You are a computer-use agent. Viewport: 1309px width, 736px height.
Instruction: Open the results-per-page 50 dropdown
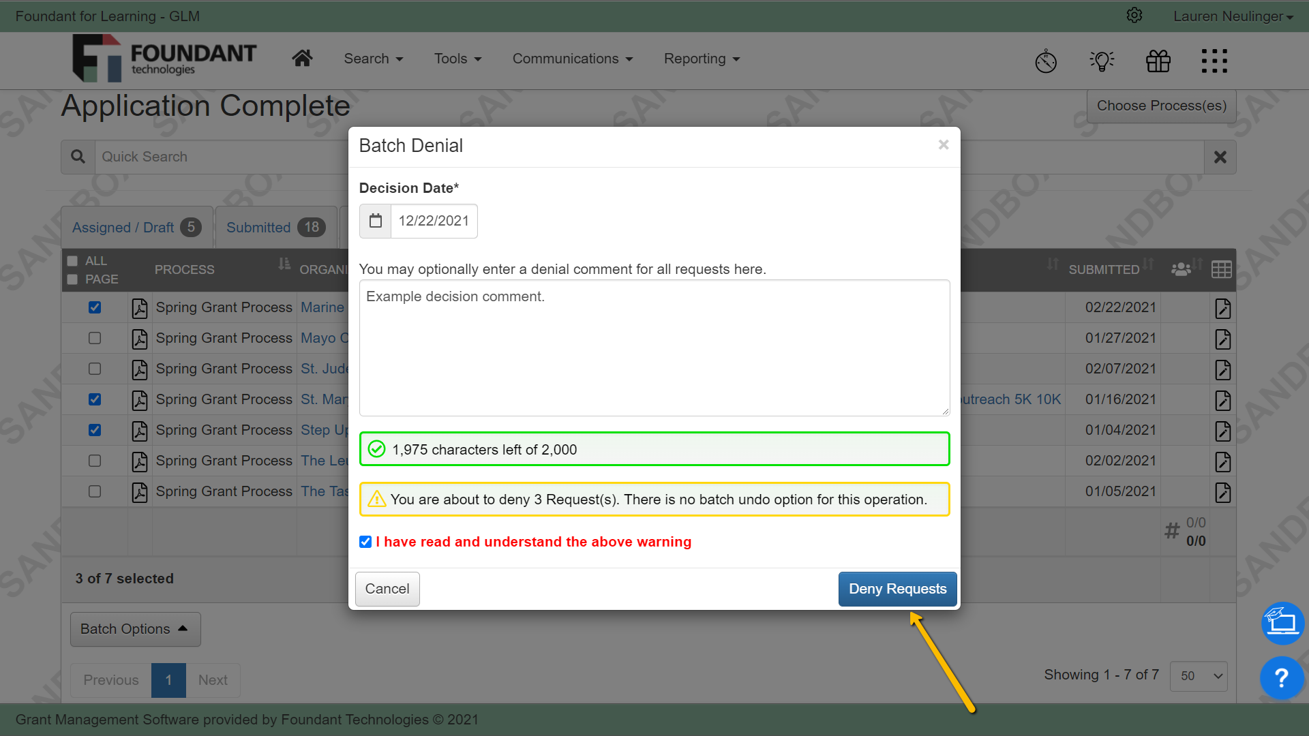click(x=1198, y=676)
